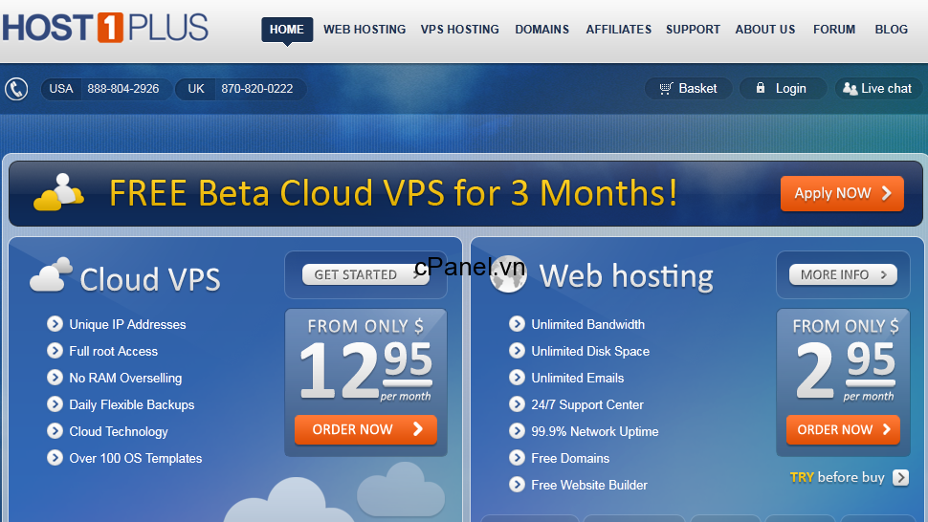Viewport: 928px width, 522px height.
Task: Click the Apply NOW button
Action: [x=842, y=193]
